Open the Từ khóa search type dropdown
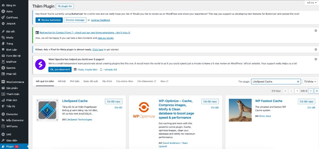This screenshot has height=149, width=319. [310, 82]
